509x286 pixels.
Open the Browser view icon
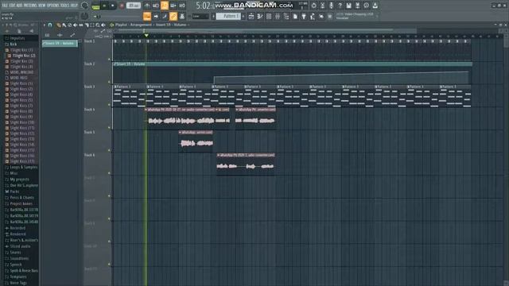(286, 16)
